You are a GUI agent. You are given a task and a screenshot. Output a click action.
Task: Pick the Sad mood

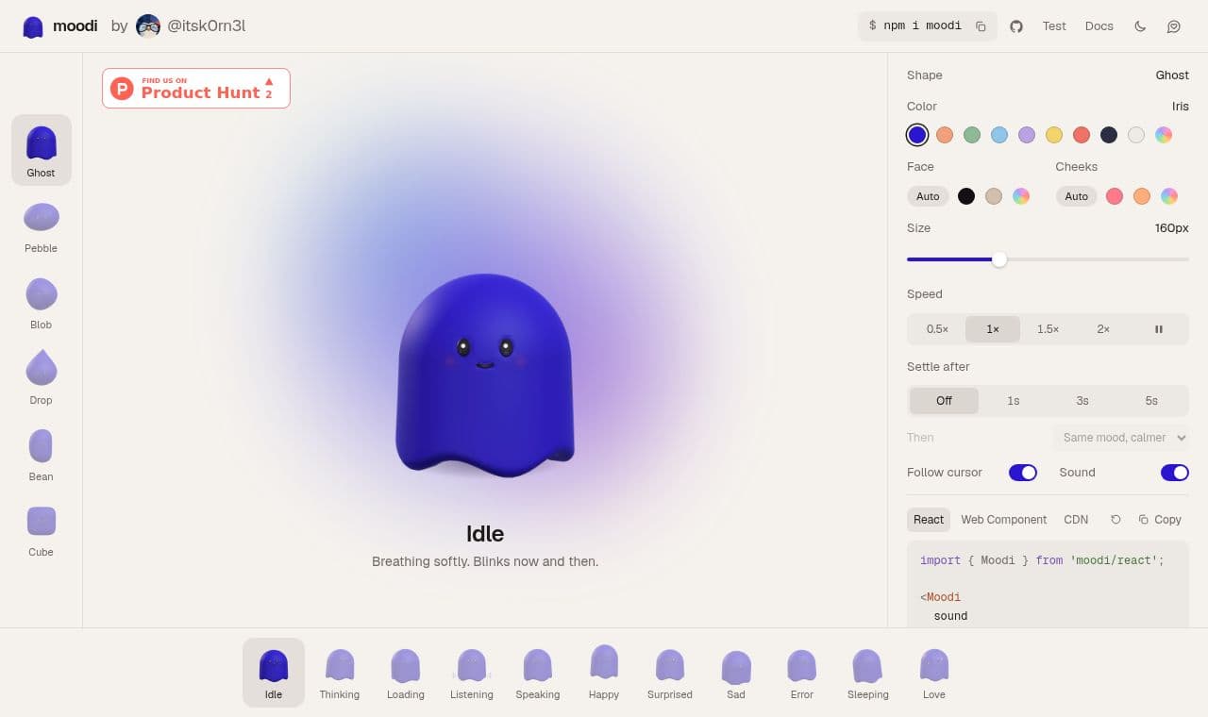point(736,673)
